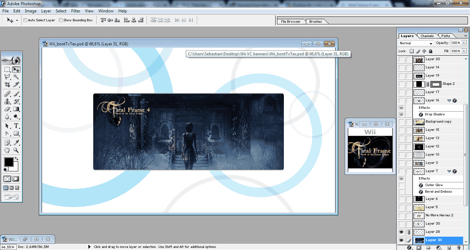Toggle the lock all button

click(430, 51)
